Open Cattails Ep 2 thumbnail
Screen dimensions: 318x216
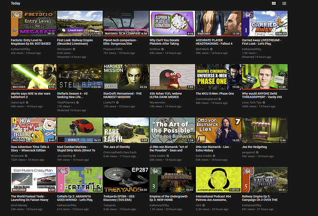80,180
